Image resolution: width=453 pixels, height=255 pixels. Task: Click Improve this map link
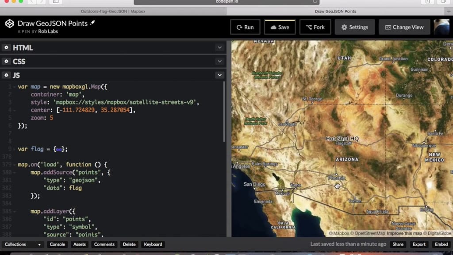coord(404,233)
